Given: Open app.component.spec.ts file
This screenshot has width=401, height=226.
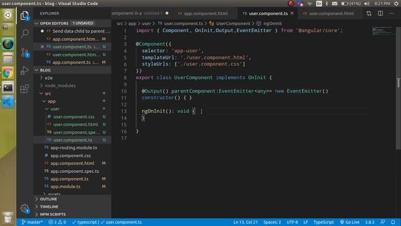Looking at the screenshot, I should (75, 171).
